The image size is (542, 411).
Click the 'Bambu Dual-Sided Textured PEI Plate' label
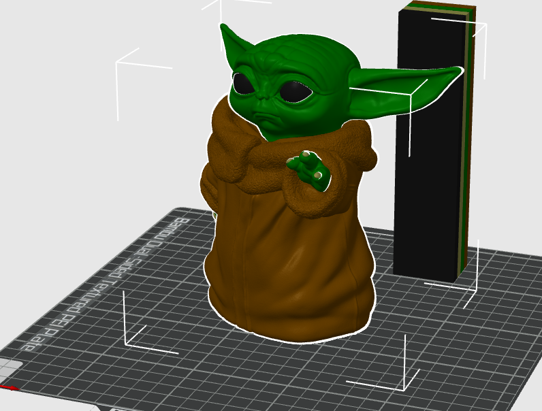click(x=106, y=284)
